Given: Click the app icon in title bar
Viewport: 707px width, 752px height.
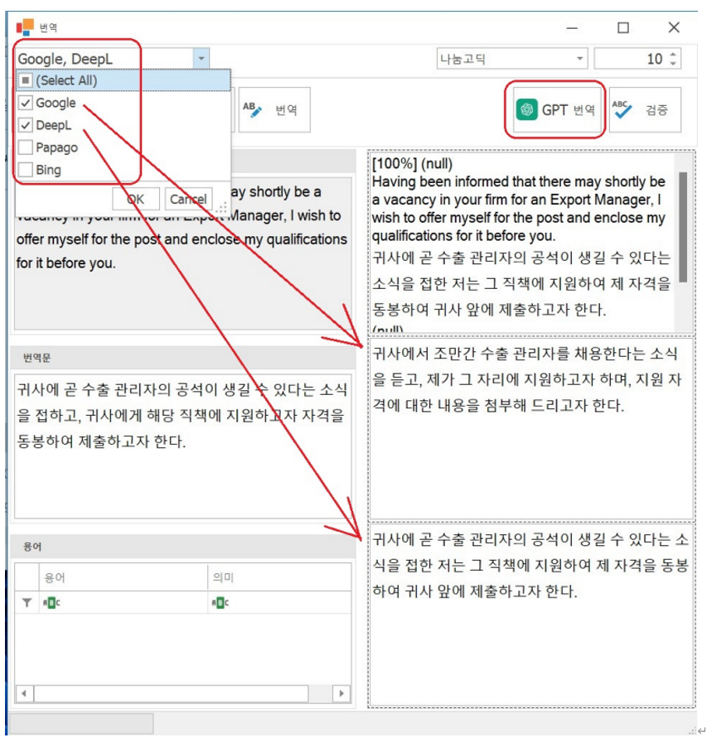Looking at the screenshot, I should pyautogui.click(x=25, y=27).
